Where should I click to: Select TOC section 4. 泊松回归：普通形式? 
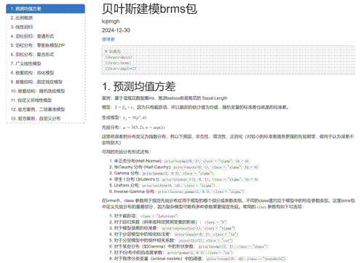tap(45, 36)
